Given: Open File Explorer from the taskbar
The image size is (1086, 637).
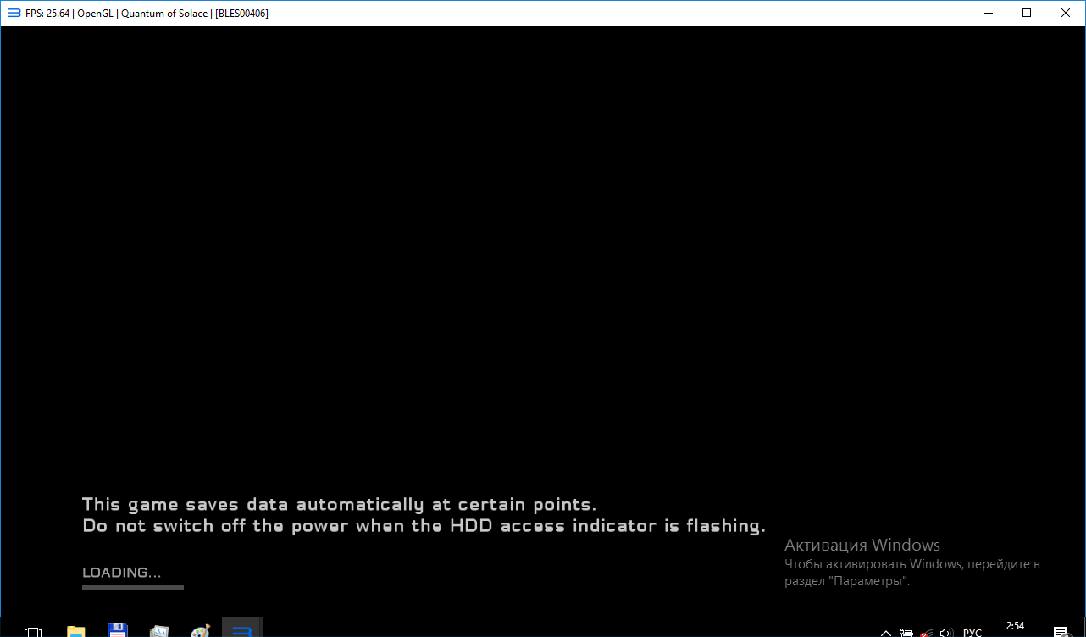Looking at the screenshot, I should pos(76,631).
